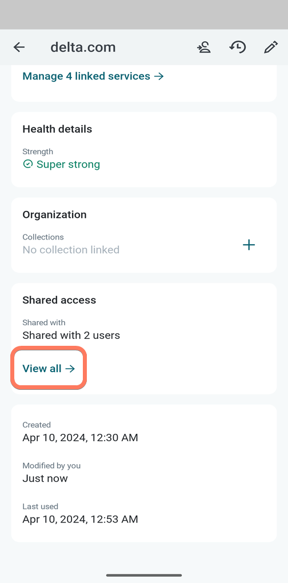Select the Health details heading
Viewport: 288px width, 583px height.
pos(57,129)
